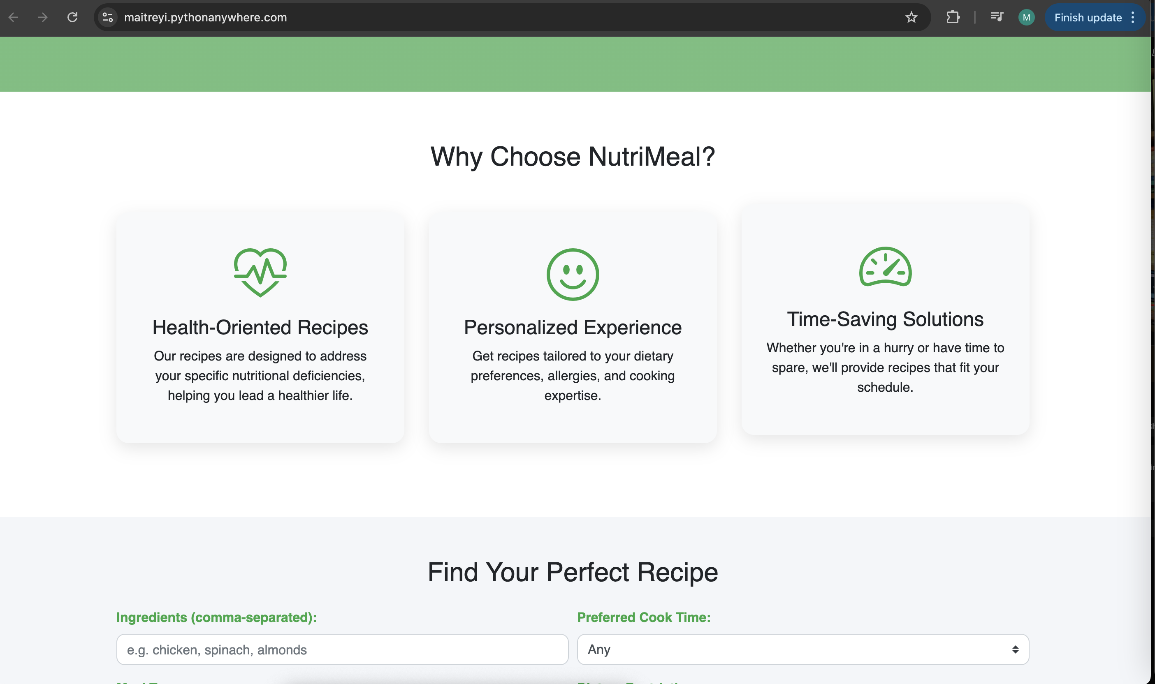Image resolution: width=1155 pixels, height=684 pixels.
Task: Click the address bar URL
Action: pyautogui.click(x=206, y=18)
